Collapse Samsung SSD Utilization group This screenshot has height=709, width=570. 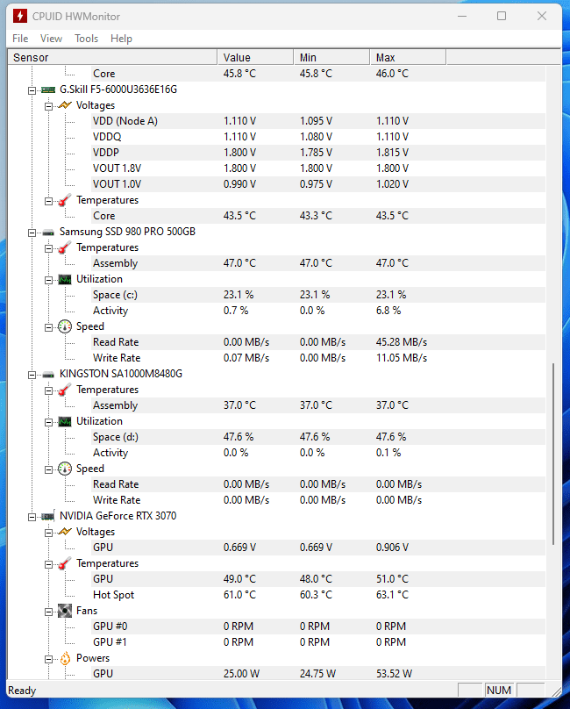[x=48, y=280]
